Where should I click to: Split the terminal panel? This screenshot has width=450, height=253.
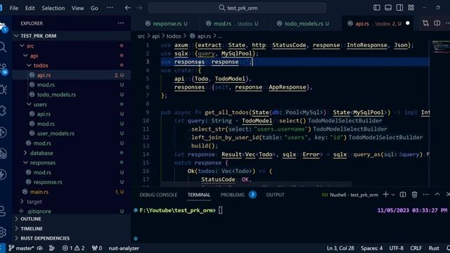point(403,195)
